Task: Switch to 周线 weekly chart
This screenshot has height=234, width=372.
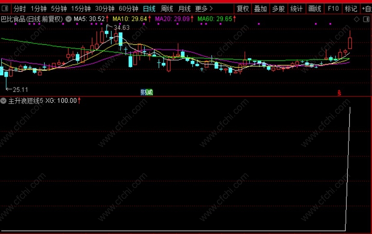Action: [x=167, y=9]
